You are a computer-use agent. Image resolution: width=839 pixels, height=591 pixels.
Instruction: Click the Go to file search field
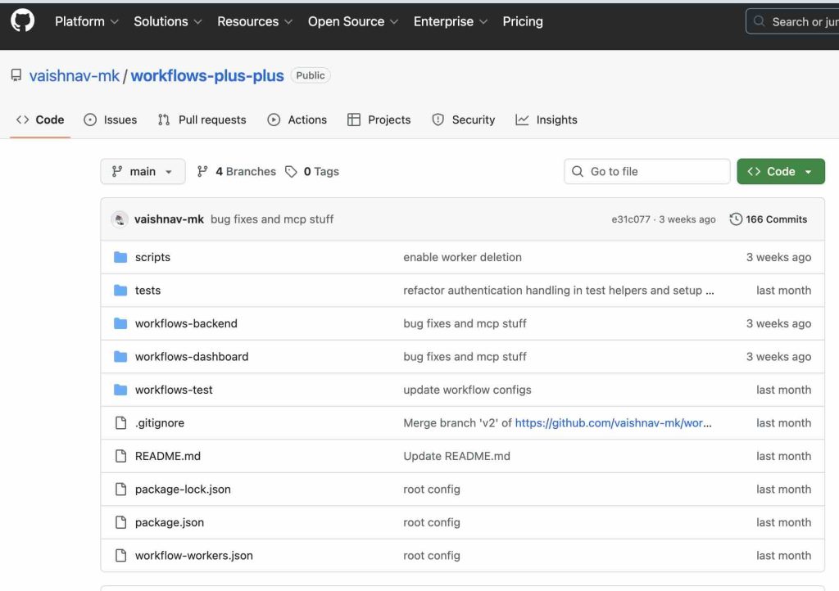(647, 171)
